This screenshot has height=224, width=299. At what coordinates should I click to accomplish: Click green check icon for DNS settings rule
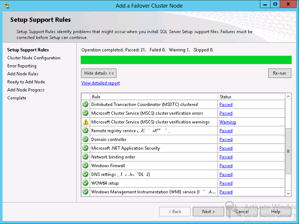click(x=86, y=174)
